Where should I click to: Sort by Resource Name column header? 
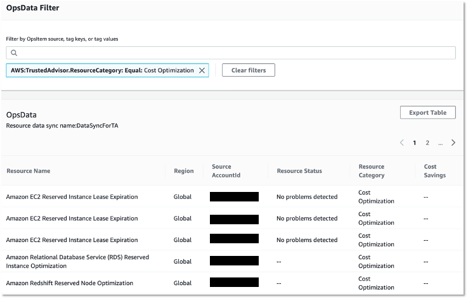click(x=29, y=171)
